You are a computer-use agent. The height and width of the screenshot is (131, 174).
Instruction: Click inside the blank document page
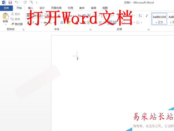click(112, 83)
